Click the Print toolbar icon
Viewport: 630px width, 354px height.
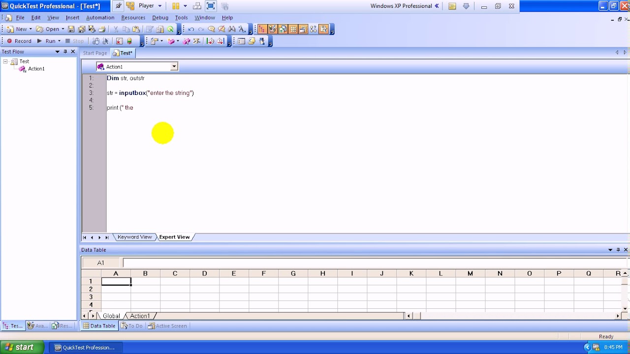pyautogui.click(x=102, y=29)
